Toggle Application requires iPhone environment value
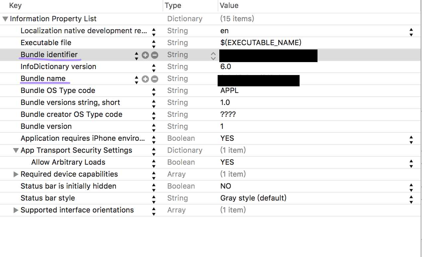The image size is (422, 257). (411, 139)
